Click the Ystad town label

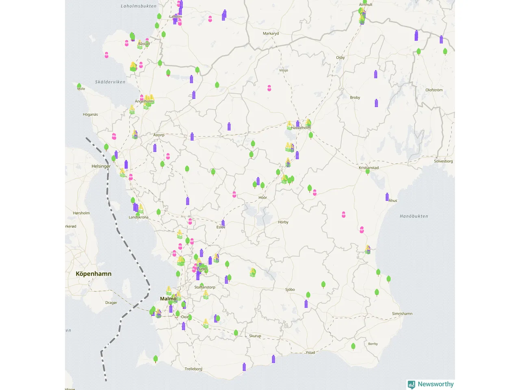310,352
